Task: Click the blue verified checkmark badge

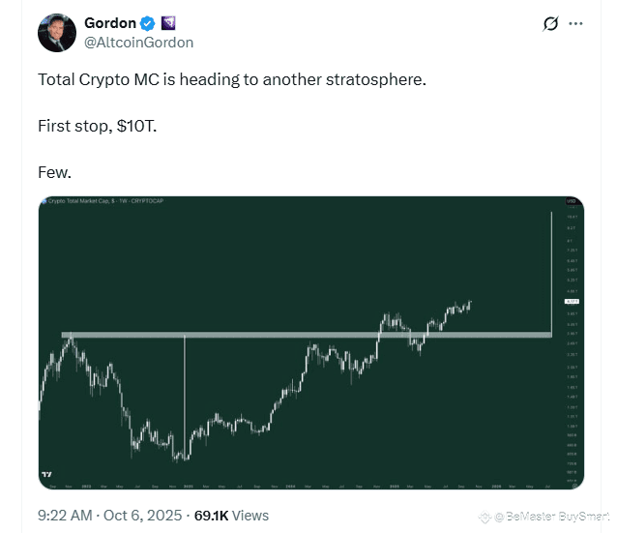Action: (x=148, y=23)
